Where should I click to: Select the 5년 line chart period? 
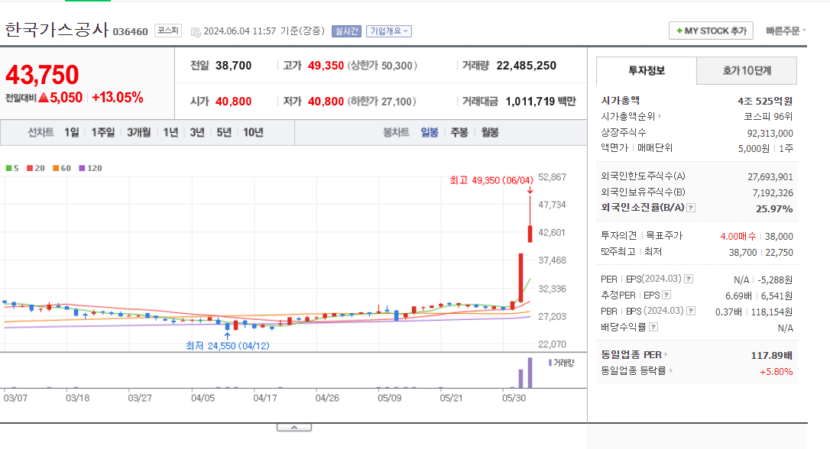coord(224,132)
